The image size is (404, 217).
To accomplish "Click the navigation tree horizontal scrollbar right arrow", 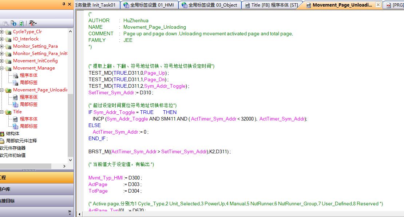I will point(64,166).
